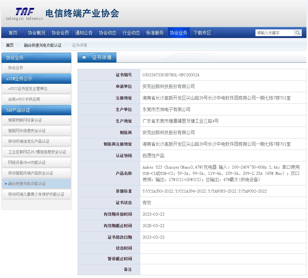Open 移动终端儿童青少年保护功能认证 sidebar link
Screen dimensions: 308x278
click(x=36, y=194)
